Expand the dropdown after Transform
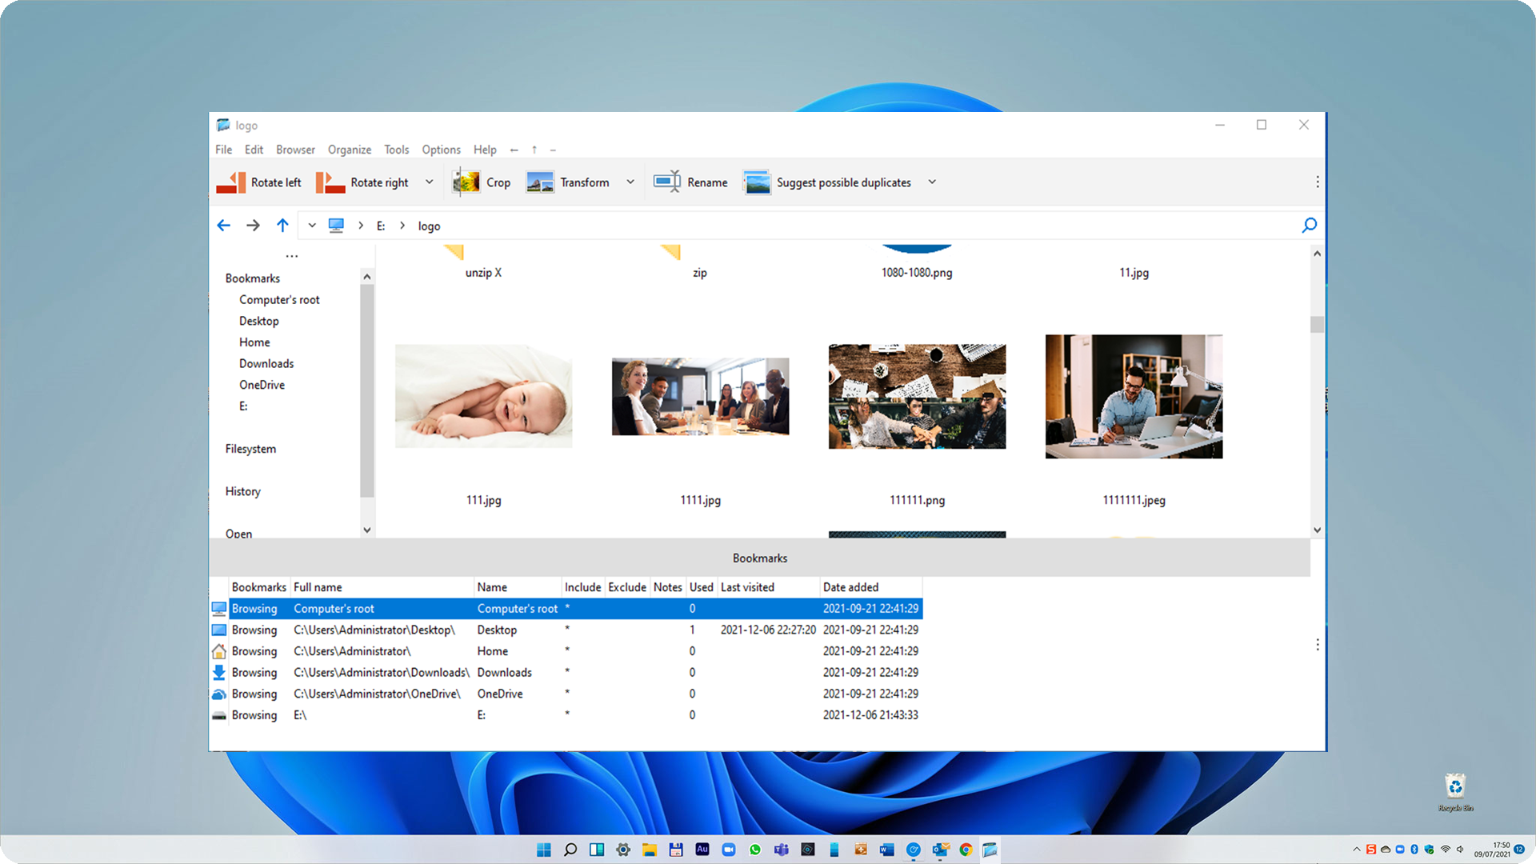This screenshot has height=864, width=1536. (x=630, y=182)
